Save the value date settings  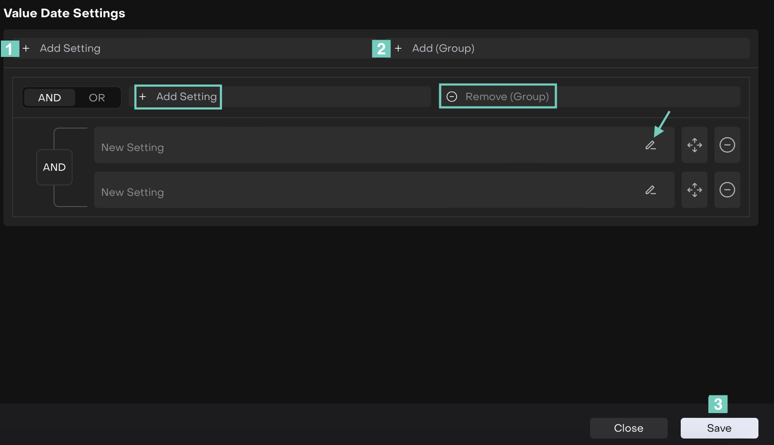point(719,428)
